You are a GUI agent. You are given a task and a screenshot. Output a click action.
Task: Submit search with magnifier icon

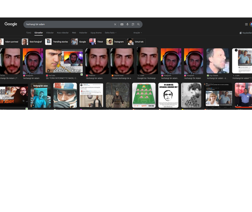coord(138,24)
